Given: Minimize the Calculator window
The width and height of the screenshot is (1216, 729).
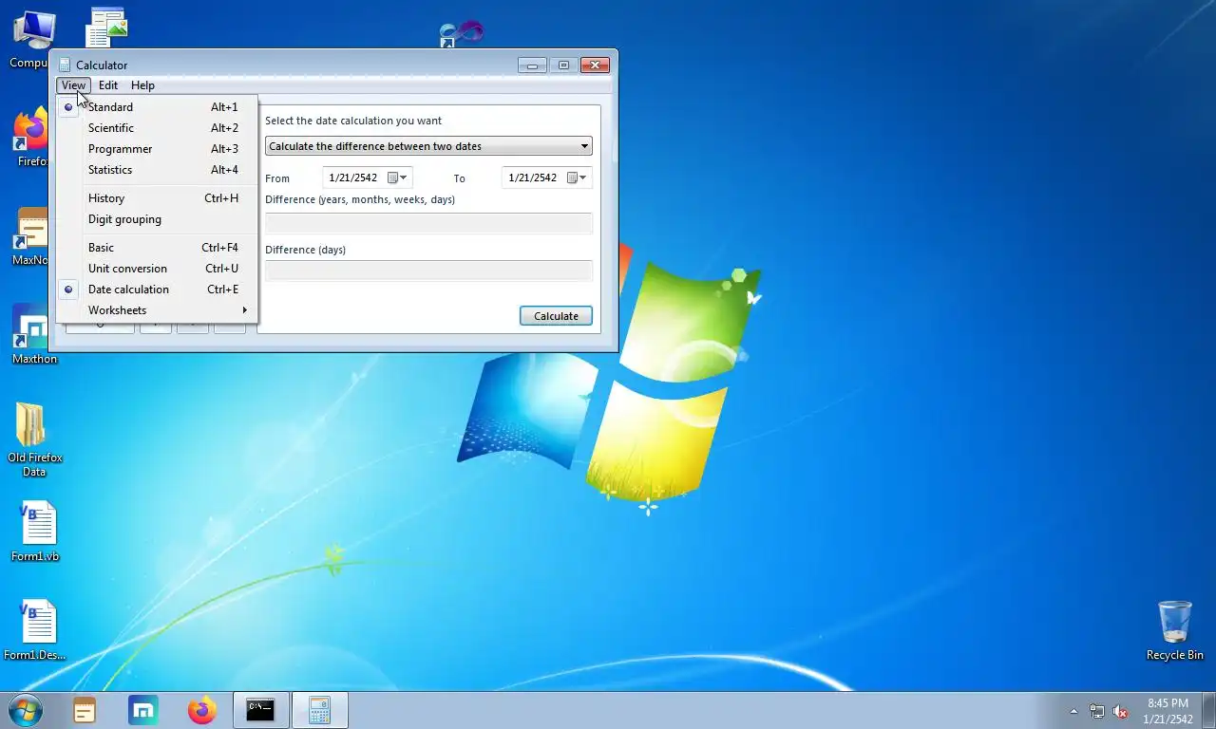Looking at the screenshot, I should point(532,65).
